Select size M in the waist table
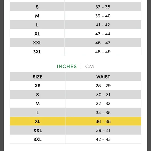This screenshot has width=151, height=151. pyautogui.click(x=37, y=103)
